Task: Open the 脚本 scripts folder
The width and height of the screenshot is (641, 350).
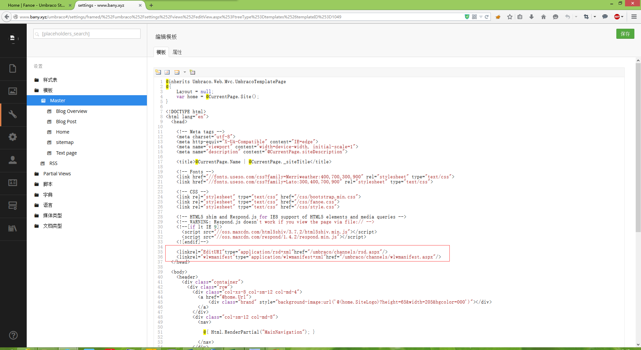Action: pyautogui.click(x=48, y=184)
